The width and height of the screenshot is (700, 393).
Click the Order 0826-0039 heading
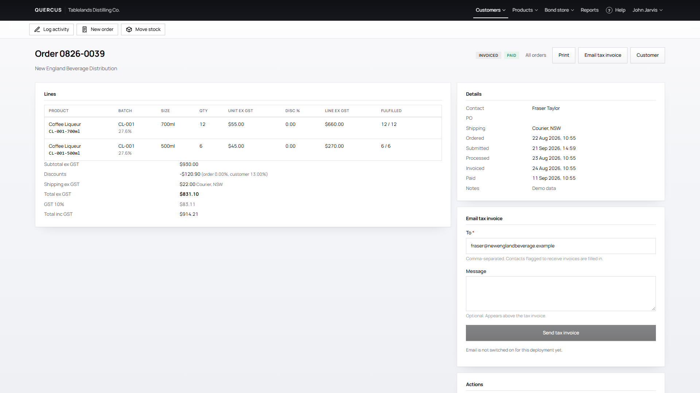point(70,54)
